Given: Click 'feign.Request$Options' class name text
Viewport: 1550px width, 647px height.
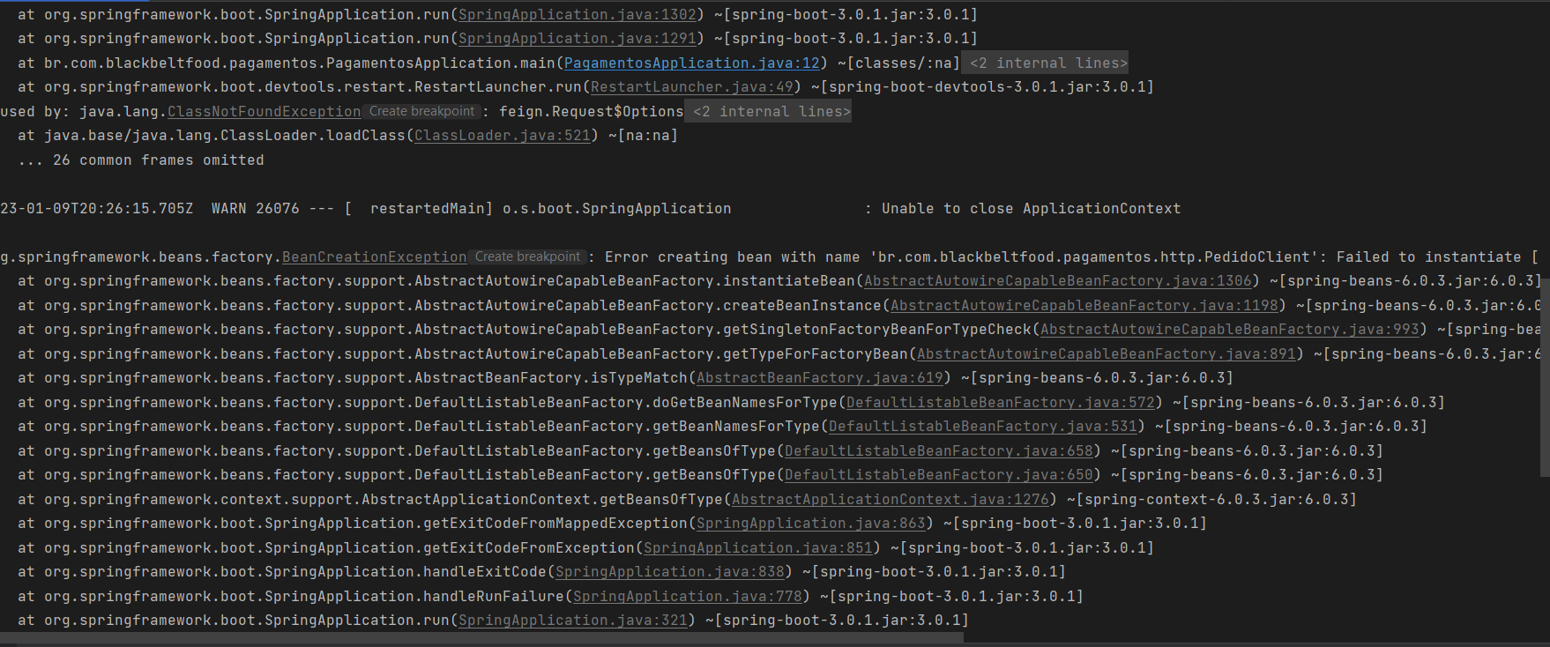Looking at the screenshot, I should pyautogui.click(x=591, y=112).
